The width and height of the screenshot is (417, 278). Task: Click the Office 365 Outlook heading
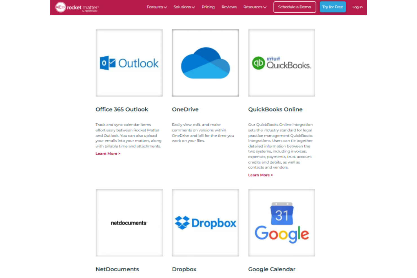122,110
